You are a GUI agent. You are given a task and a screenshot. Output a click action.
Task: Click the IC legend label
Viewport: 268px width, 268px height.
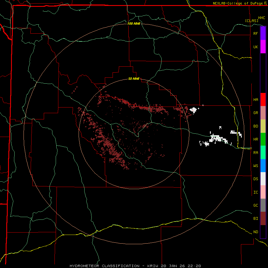[255, 192]
